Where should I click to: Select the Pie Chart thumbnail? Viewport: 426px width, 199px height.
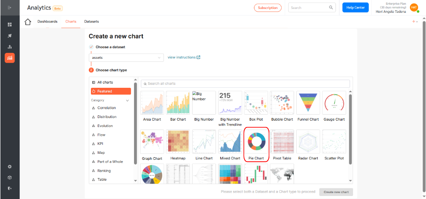[x=256, y=145]
